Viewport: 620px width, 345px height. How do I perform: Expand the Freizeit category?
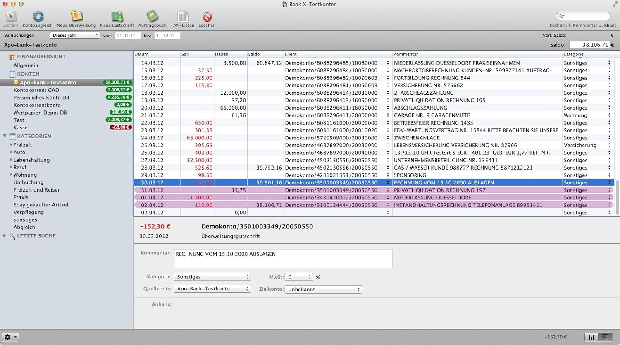pyautogui.click(x=11, y=145)
